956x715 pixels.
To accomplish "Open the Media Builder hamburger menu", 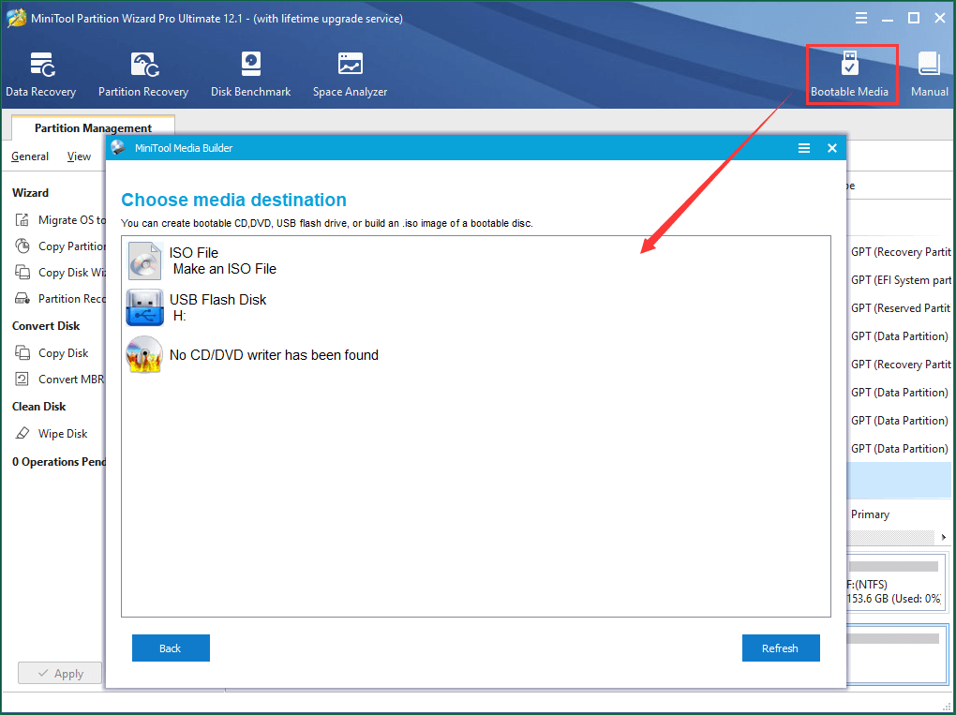I will pos(804,148).
